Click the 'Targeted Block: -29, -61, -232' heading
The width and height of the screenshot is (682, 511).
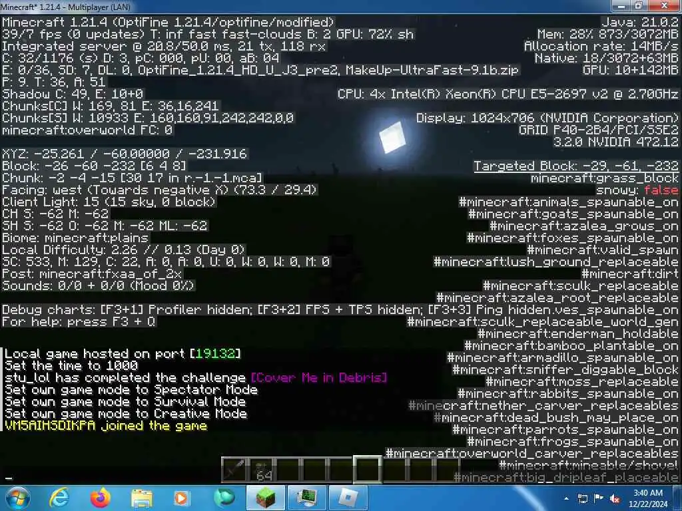click(576, 166)
